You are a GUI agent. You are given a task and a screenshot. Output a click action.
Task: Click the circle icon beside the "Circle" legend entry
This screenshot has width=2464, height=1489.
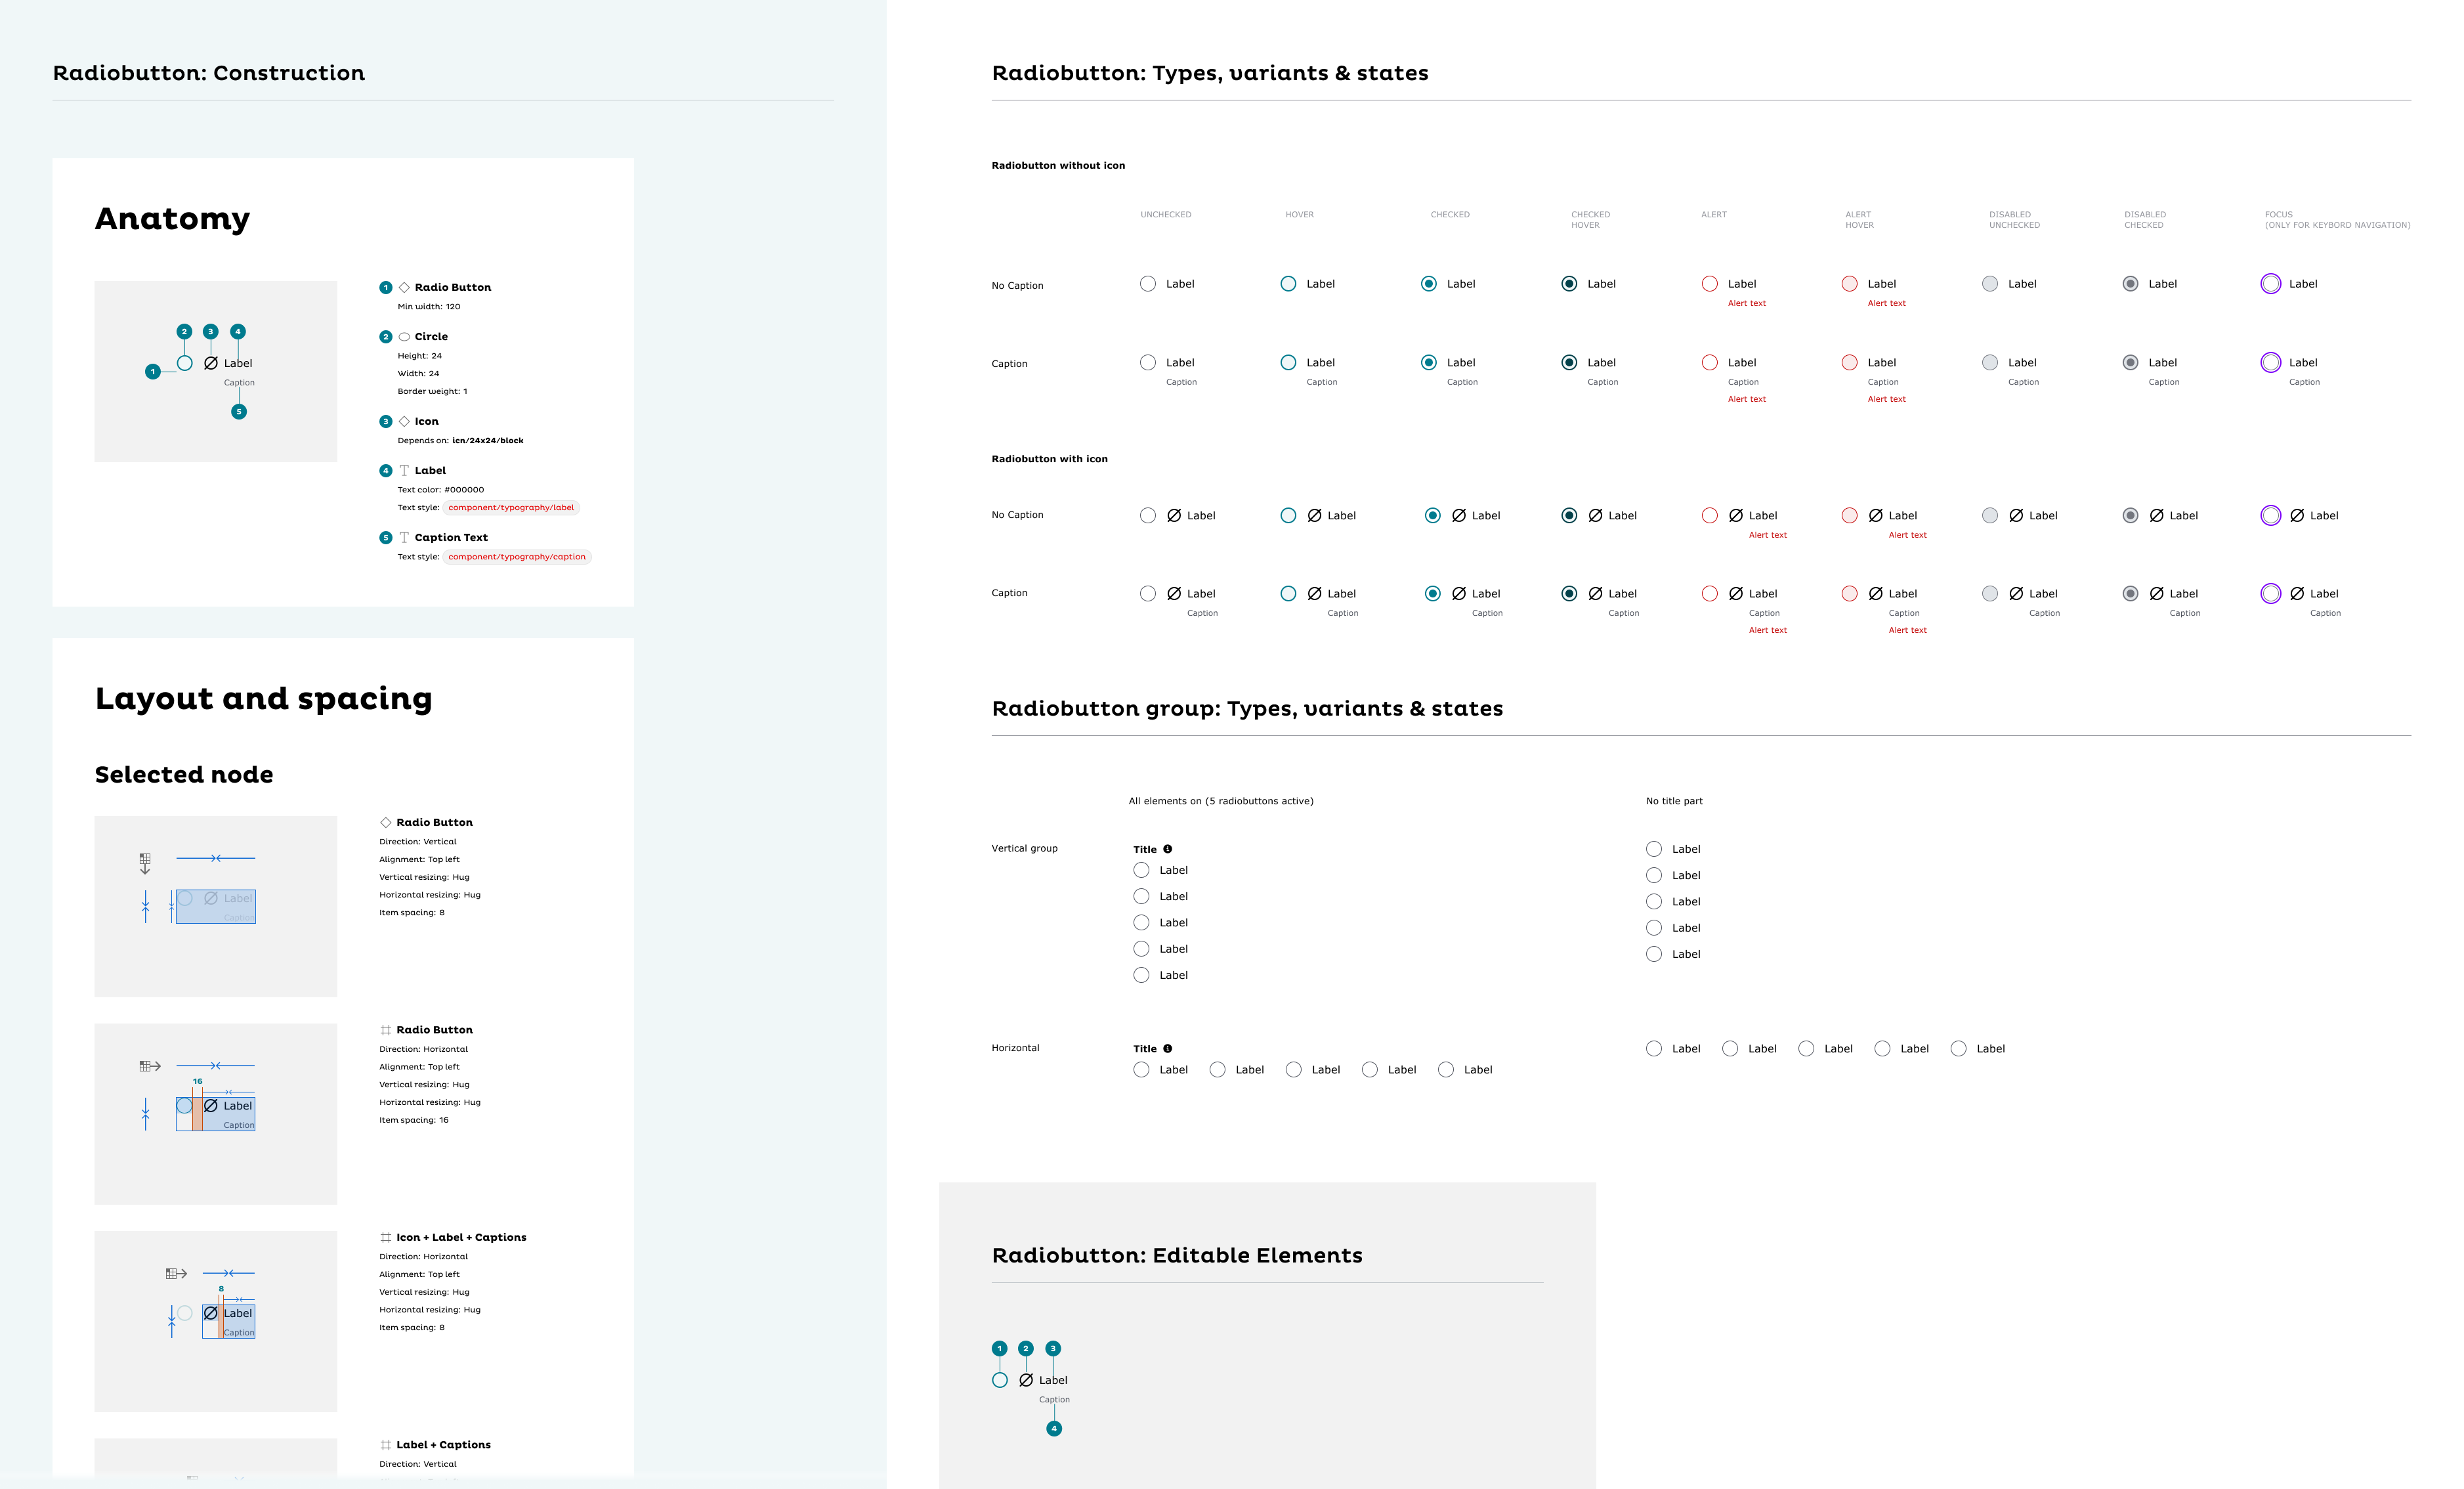pyautogui.click(x=404, y=337)
